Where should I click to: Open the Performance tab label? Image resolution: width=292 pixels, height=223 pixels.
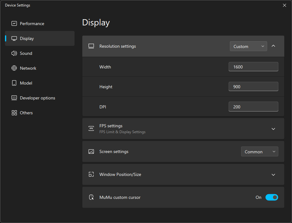coord(32,24)
